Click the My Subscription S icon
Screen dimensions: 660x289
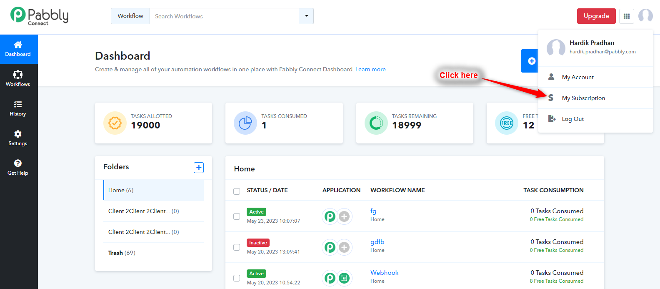tap(551, 98)
